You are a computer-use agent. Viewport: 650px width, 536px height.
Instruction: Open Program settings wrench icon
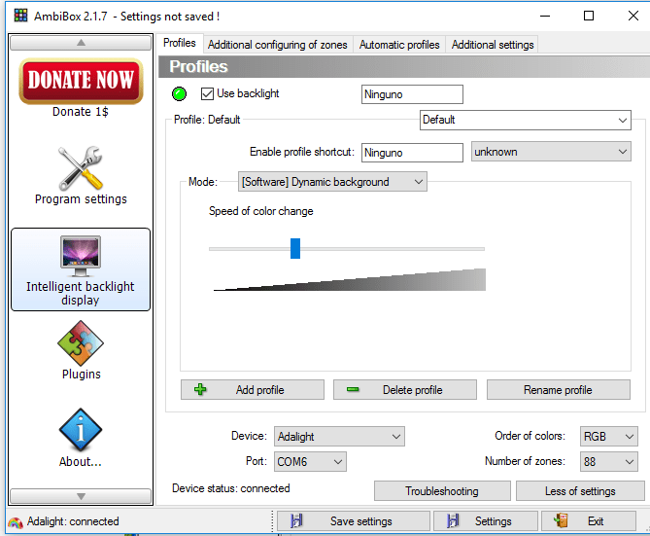(x=81, y=167)
